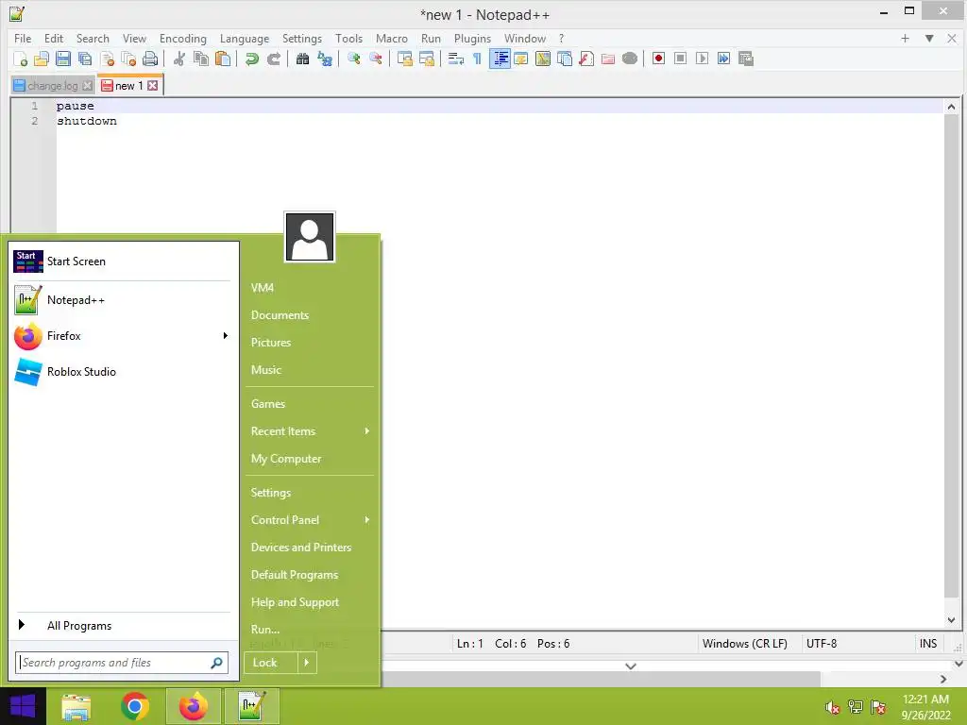The height and width of the screenshot is (725, 967).
Task: Click the Redo arrow icon
Action: 274,59
